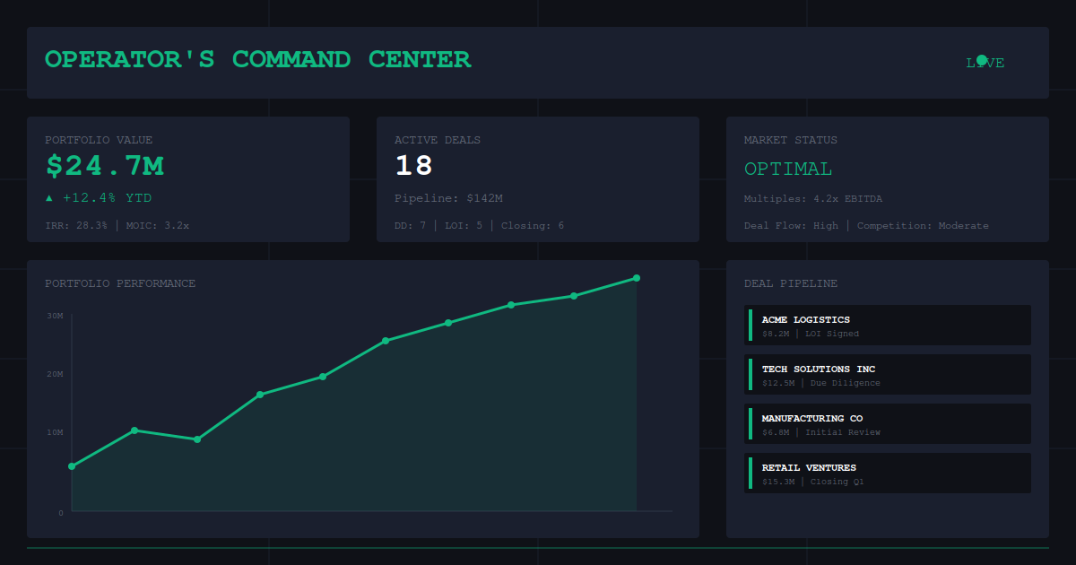Click DD: 7 | LOI: 5 | Closing: 6
The image size is (1076, 565).
click(x=480, y=225)
